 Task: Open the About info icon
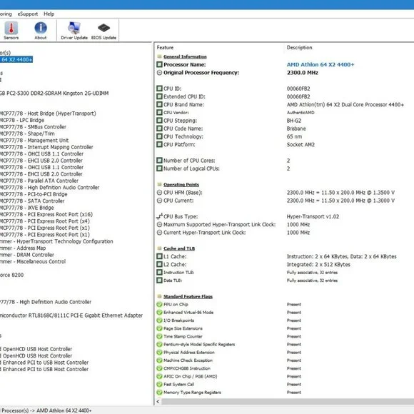coord(41,31)
